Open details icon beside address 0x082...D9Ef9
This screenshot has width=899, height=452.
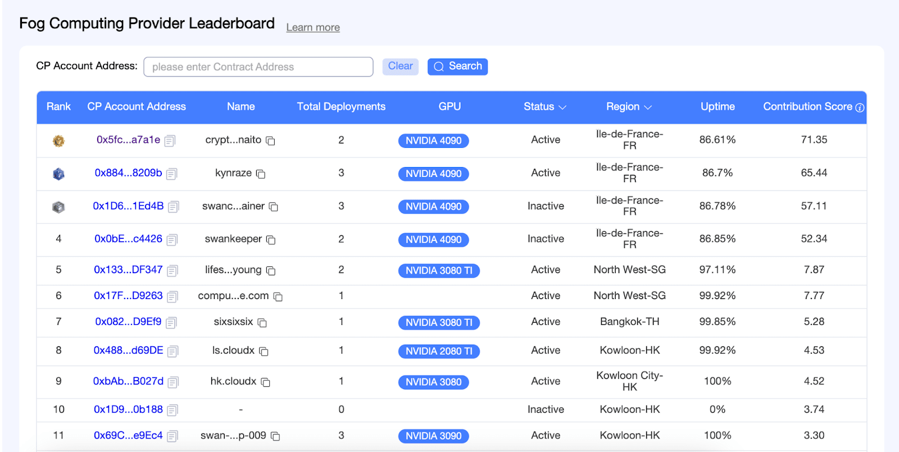click(171, 323)
